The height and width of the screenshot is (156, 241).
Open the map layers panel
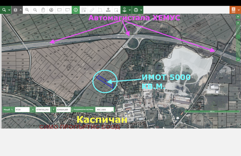(15, 10)
